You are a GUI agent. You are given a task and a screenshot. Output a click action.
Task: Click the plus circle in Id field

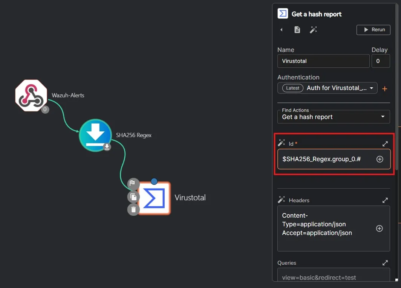(380, 159)
